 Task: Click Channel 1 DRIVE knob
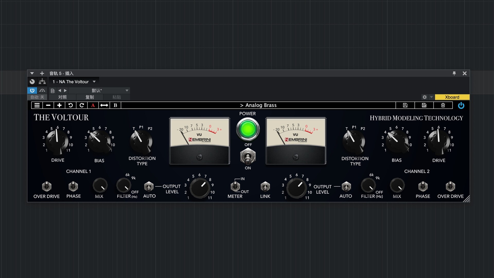[x=57, y=141]
